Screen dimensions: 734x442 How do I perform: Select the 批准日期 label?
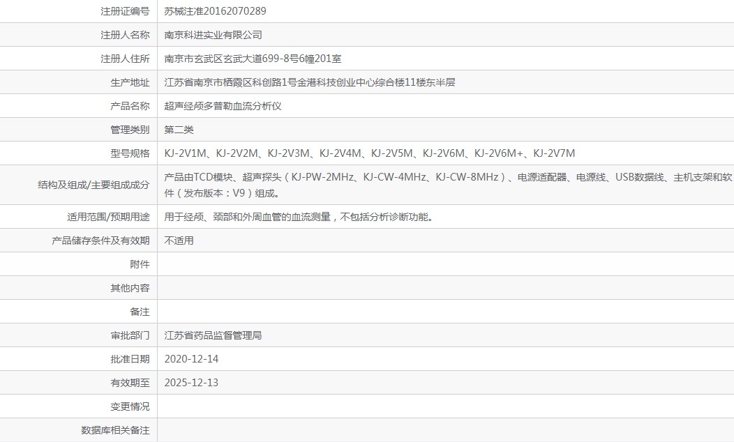(130, 359)
